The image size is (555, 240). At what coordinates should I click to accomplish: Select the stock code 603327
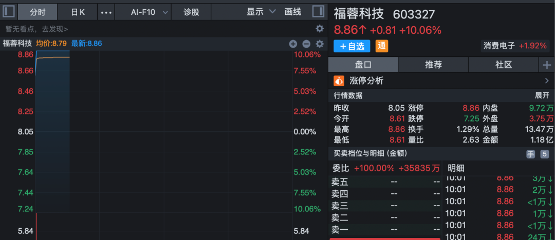[414, 14]
